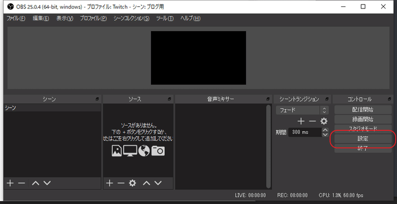Remove the selected scene with minus icon
The height and width of the screenshot is (204, 397).
(x=21, y=183)
